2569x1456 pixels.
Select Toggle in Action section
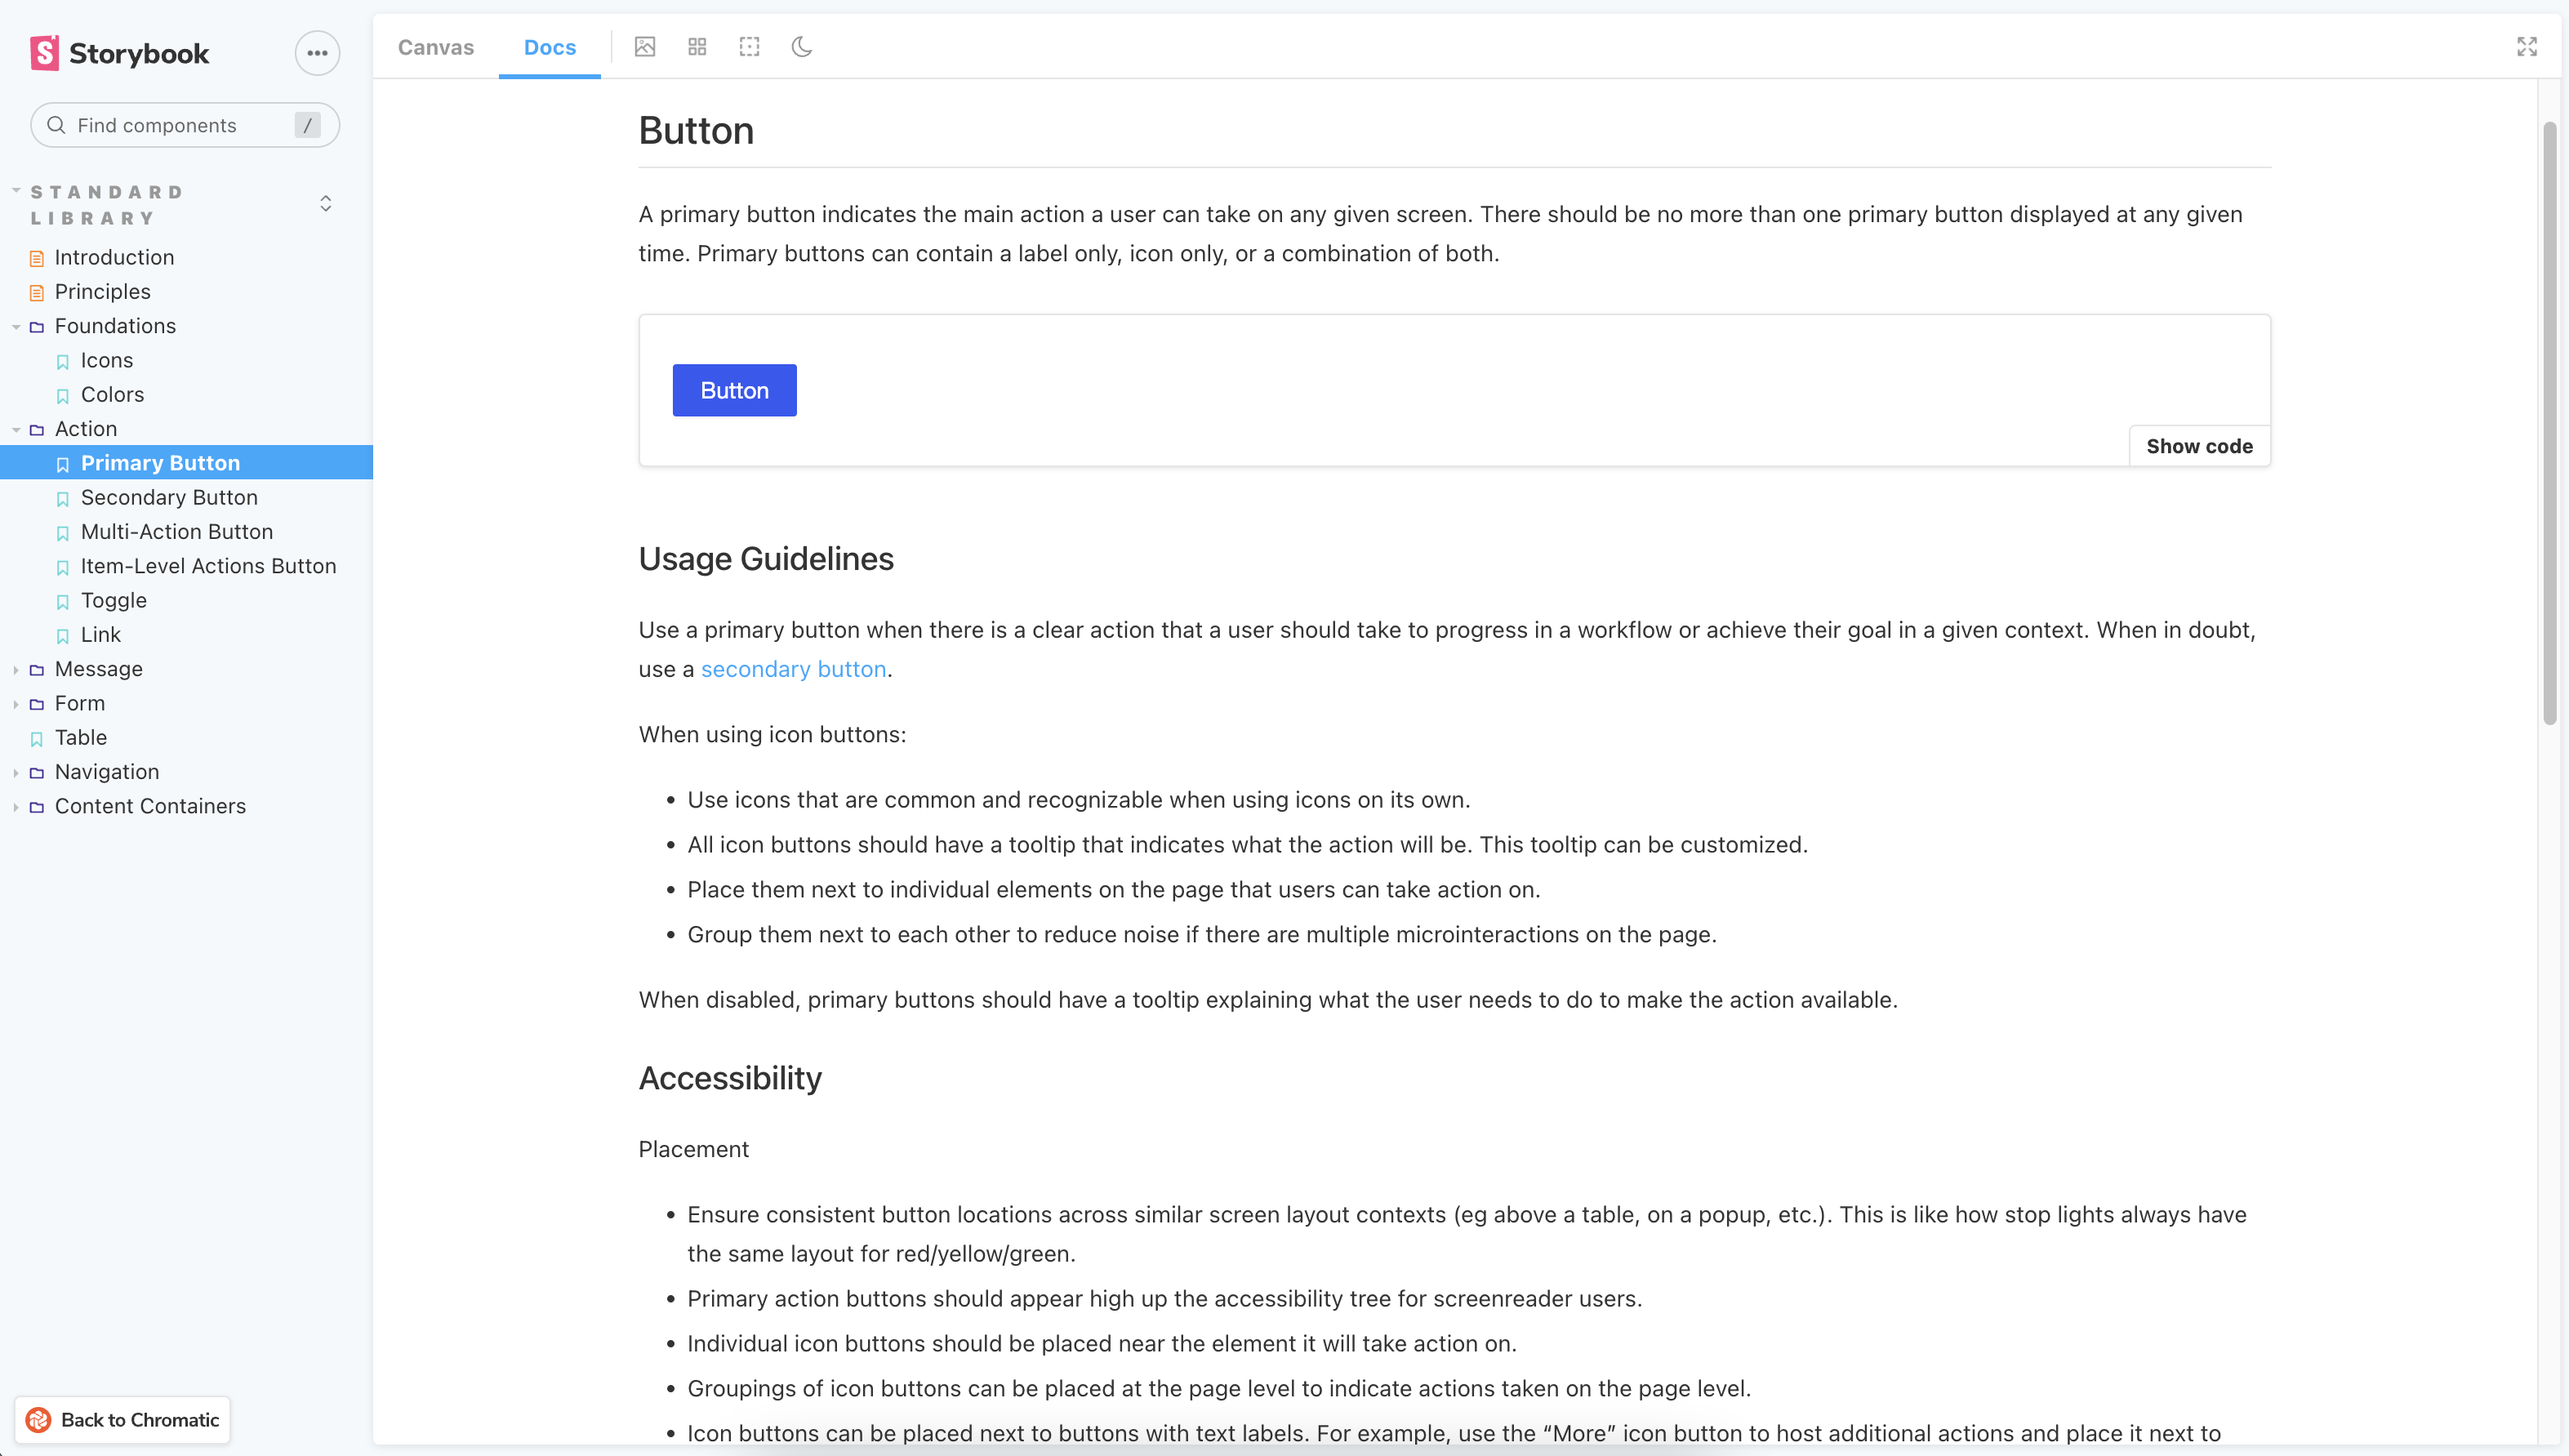coord(113,599)
